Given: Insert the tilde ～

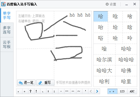Looking at the screenshot, I should [79, 91].
